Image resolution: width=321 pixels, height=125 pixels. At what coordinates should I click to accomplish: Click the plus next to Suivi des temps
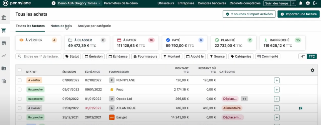293,3
